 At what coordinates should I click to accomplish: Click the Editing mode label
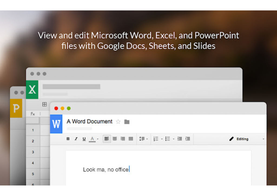(242, 139)
